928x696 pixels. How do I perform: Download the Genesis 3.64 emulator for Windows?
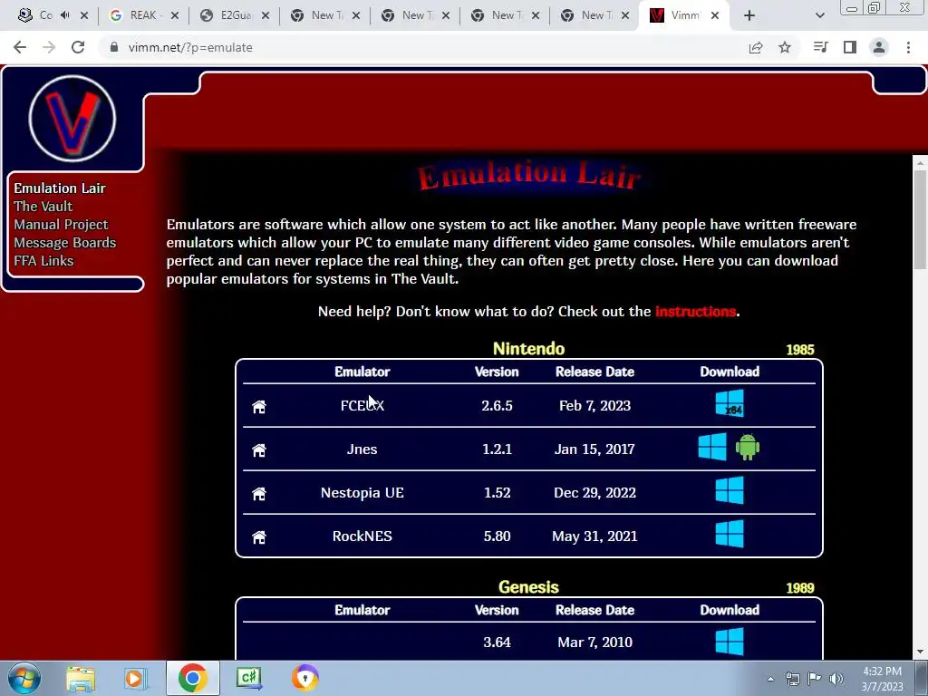730,642
